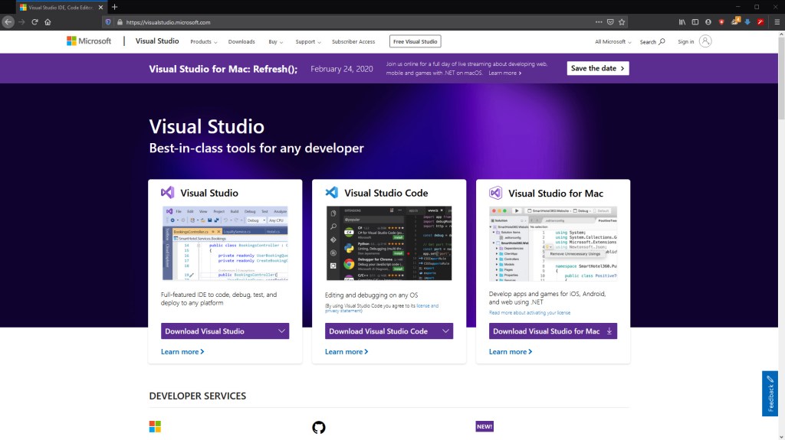The width and height of the screenshot is (785, 440).
Task: Open the Downloads navigation item
Action: click(x=241, y=41)
